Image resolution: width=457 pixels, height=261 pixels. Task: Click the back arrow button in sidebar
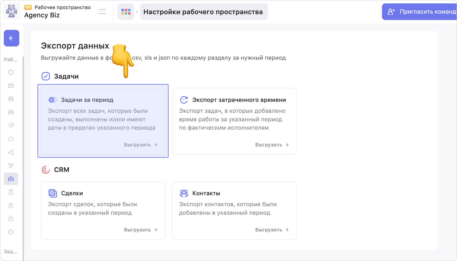11,38
